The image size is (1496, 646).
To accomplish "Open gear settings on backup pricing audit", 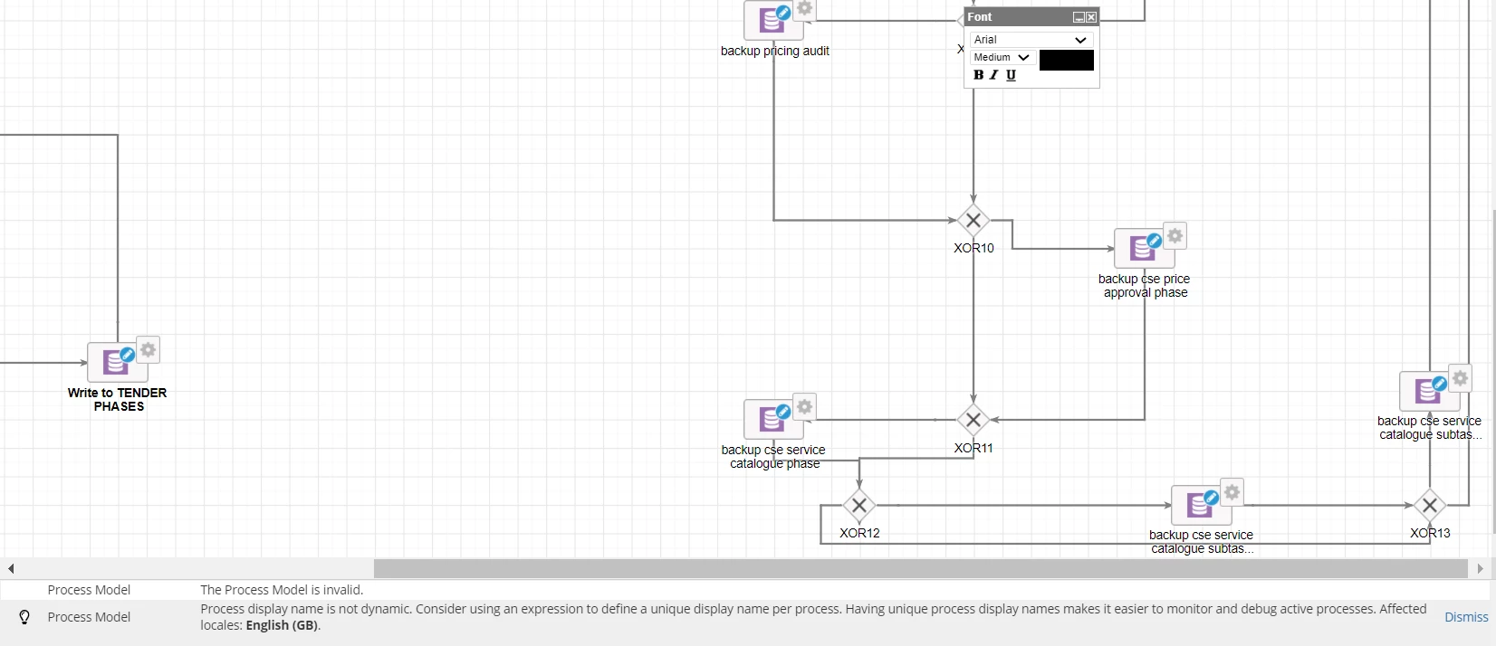I will pos(804,8).
